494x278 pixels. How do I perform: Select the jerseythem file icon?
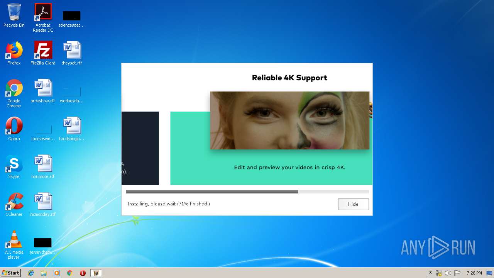[43, 246]
